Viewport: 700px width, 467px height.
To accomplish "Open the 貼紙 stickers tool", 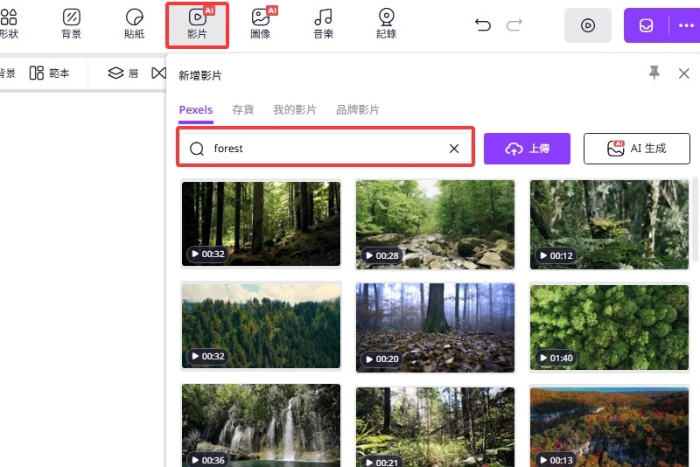I will [135, 24].
